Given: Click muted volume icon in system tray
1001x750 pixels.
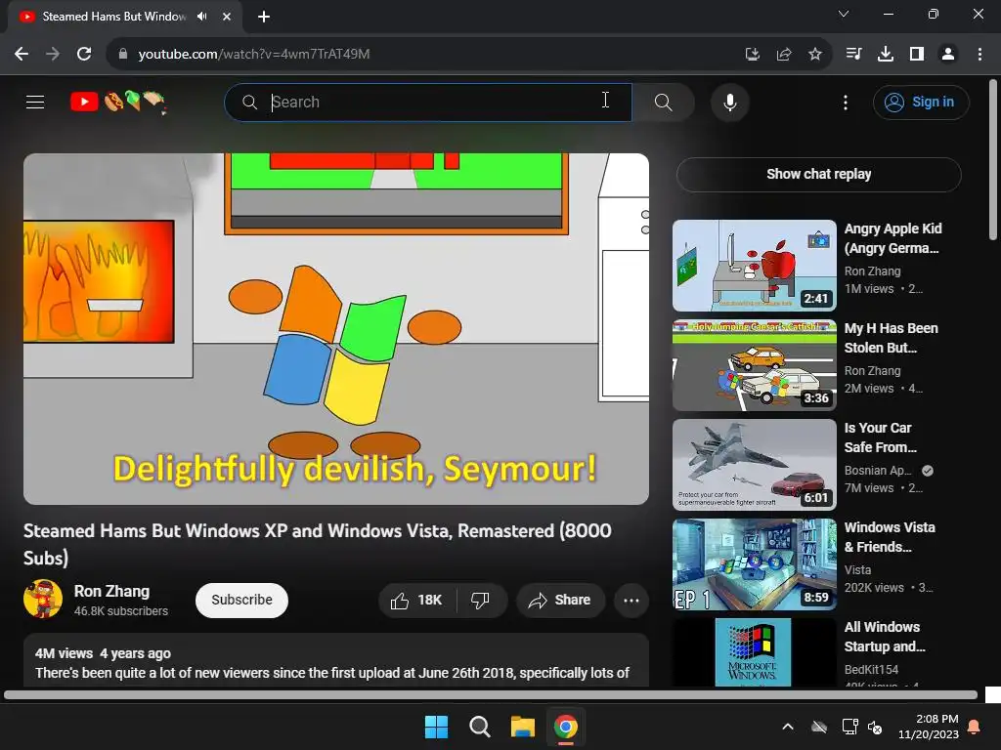Looking at the screenshot, I should click(x=875, y=727).
